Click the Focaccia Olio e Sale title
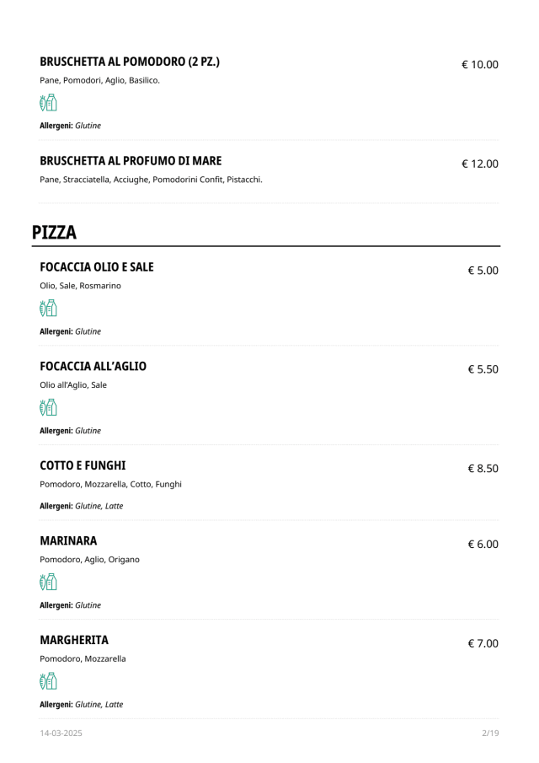The image size is (539, 763). (x=97, y=267)
